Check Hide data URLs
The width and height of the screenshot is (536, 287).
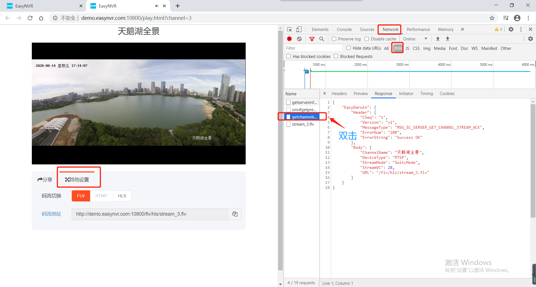[348, 48]
